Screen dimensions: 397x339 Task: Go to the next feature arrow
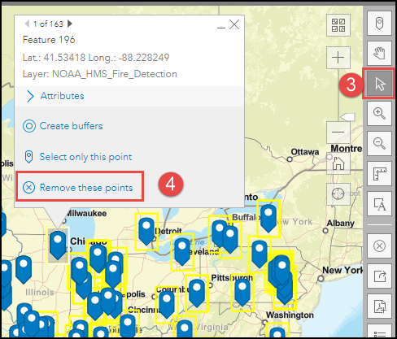(x=70, y=24)
